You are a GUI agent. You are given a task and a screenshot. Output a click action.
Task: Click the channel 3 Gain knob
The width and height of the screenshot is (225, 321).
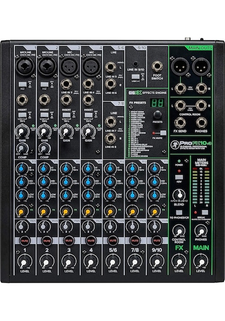[x=66, y=131]
